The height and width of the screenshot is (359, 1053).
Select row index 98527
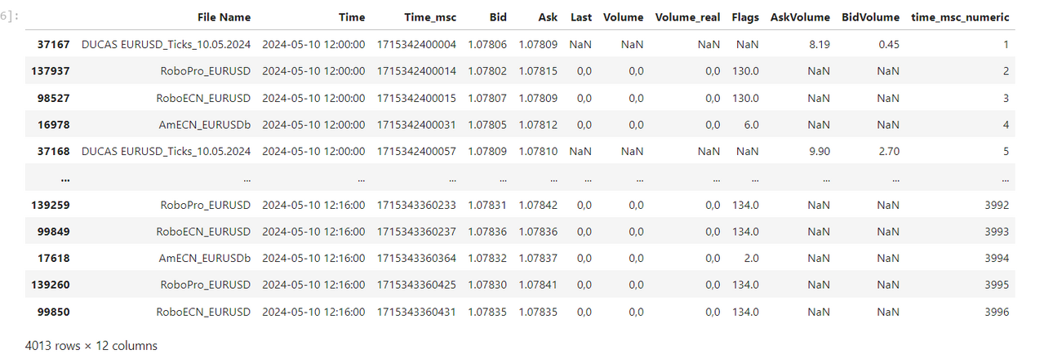[x=54, y=98]
